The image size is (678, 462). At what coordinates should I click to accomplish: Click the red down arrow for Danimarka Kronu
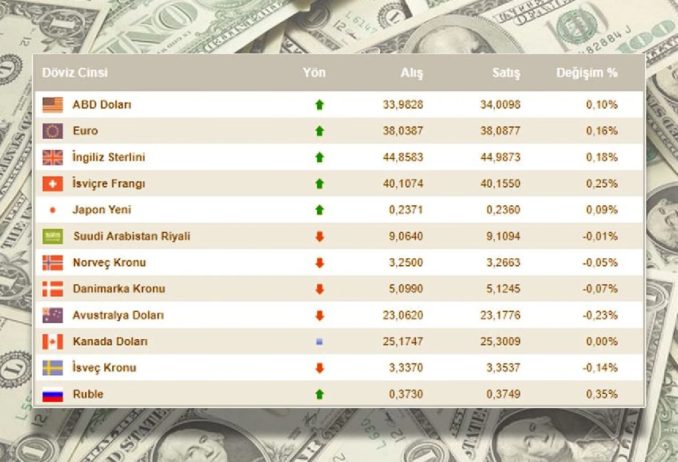pos(318,288)
